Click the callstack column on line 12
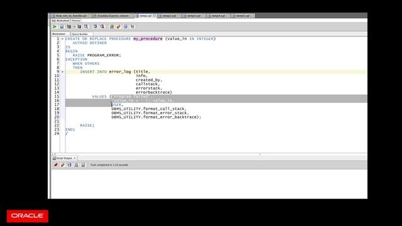Image resolution: width=402 pixels, height=226 pixels. 148,84
